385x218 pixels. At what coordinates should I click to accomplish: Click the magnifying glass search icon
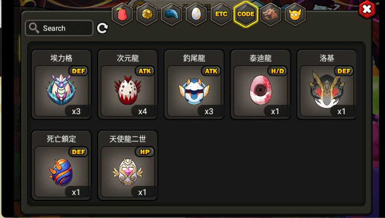point(34,28)
